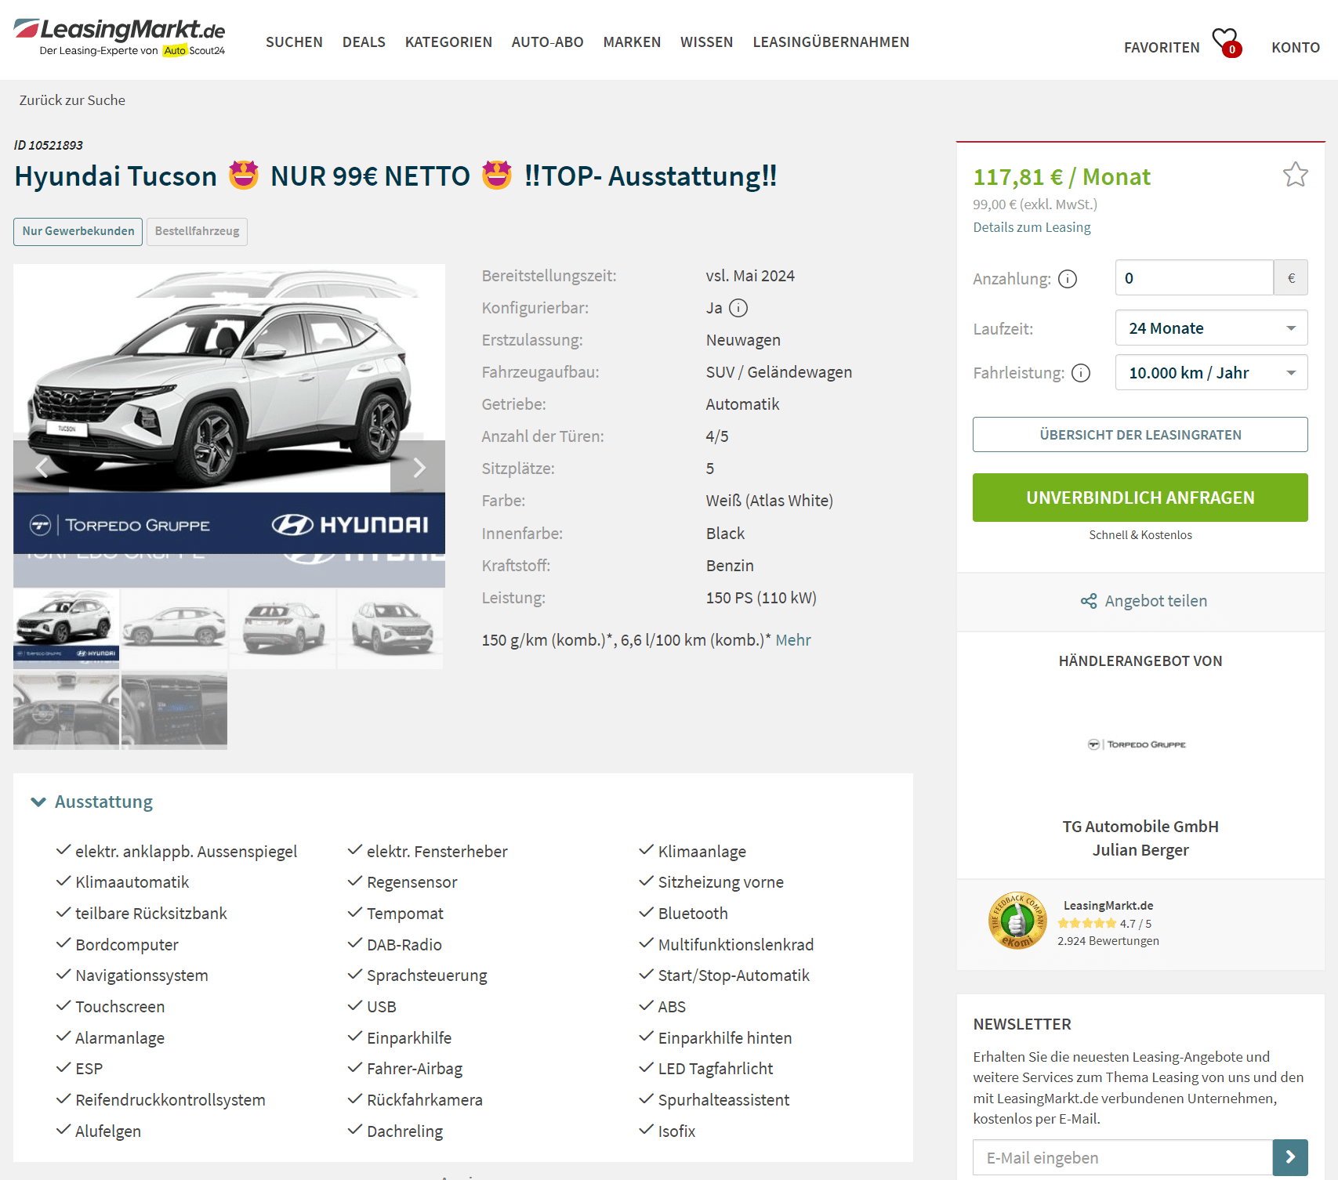Click the Hyundai Tucson offer title
This screenshot has height=1180, width=1338.
point(395,176)
